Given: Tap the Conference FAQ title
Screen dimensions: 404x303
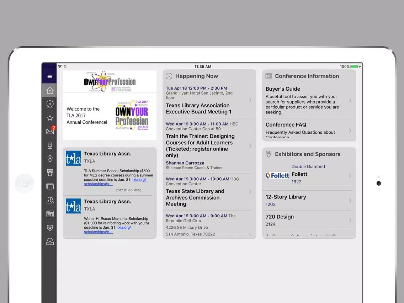Looking at the screenshot, I should pyautogui.click(x=286, y=125).
